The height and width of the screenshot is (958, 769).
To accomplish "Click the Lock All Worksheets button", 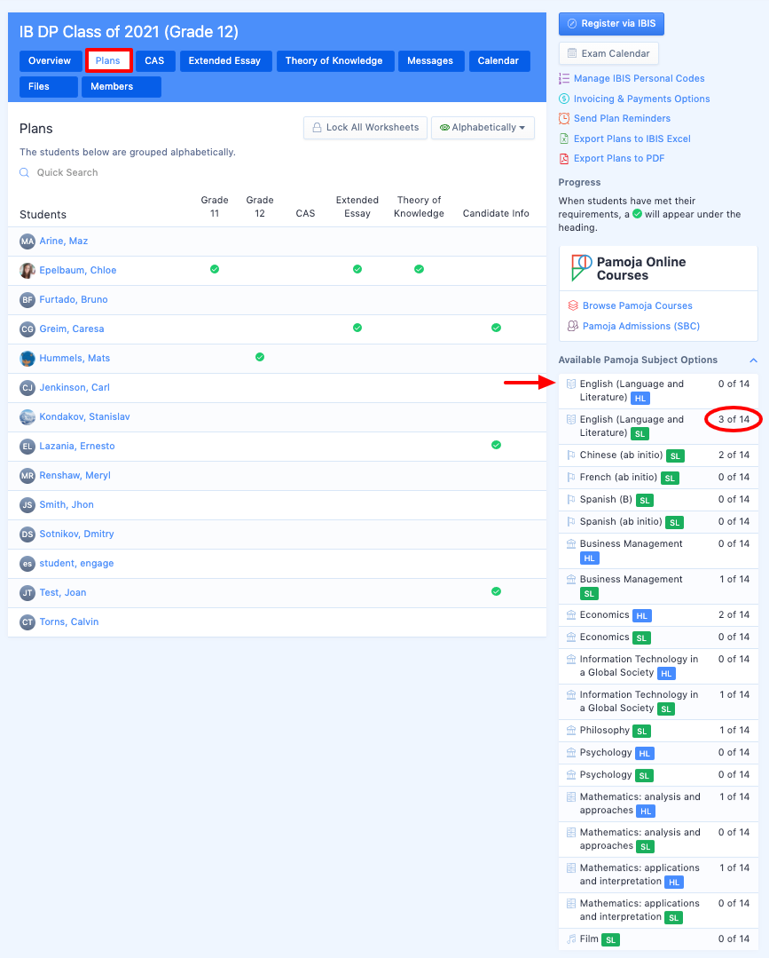I will pyautogui.click(x=365, y=128).
